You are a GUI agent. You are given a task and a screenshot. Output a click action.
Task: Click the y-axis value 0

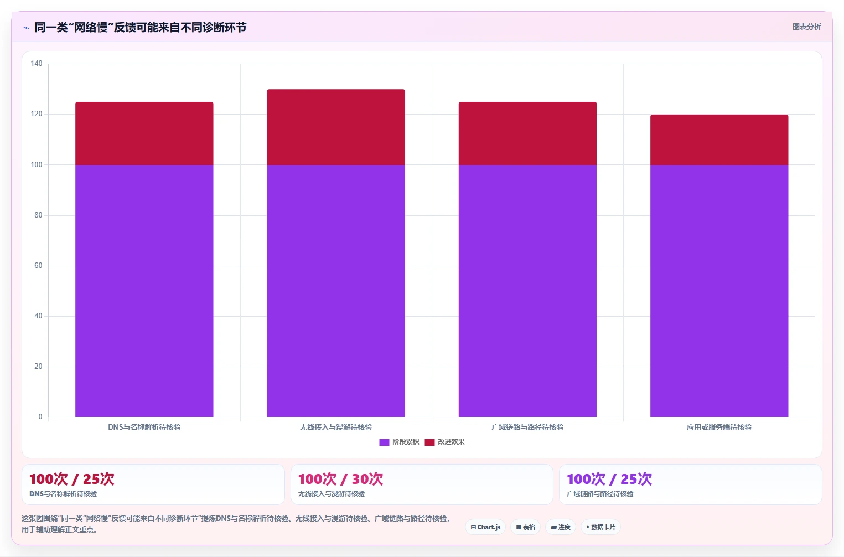tap(40, 416)
